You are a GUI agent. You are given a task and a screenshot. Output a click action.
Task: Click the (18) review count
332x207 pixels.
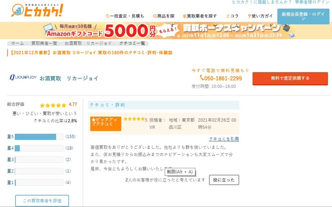pyautogui.click(x=69, y=148)
